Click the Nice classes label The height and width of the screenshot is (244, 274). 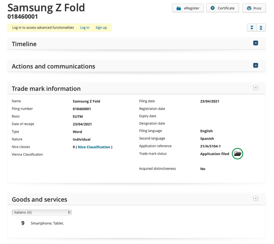tap(21, 147)
